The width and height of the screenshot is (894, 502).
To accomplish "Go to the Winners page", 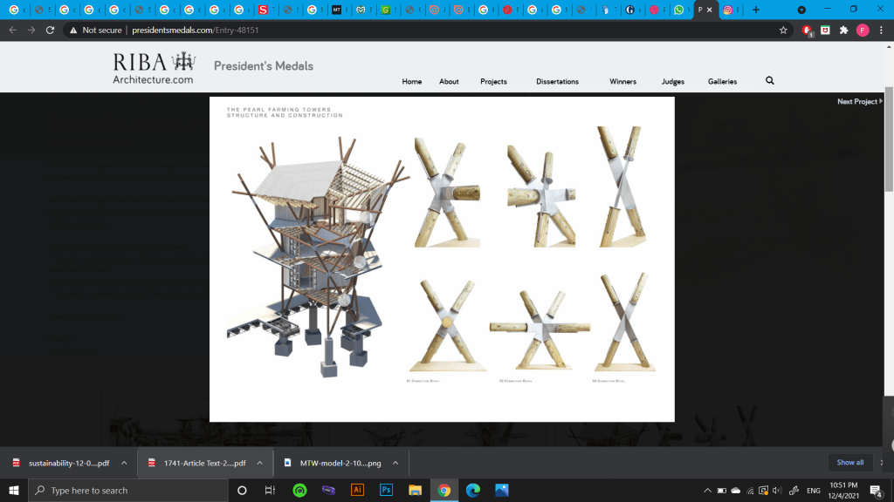I will pos(622,82).
